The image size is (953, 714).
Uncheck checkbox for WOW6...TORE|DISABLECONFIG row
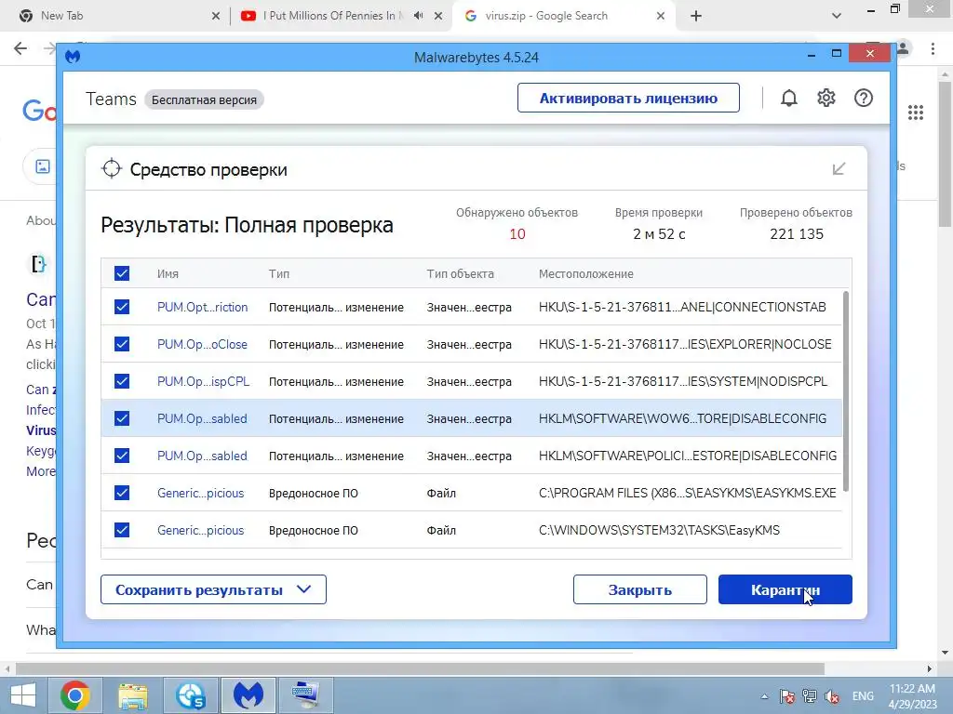pyautogui.click(x=122, y=418)
